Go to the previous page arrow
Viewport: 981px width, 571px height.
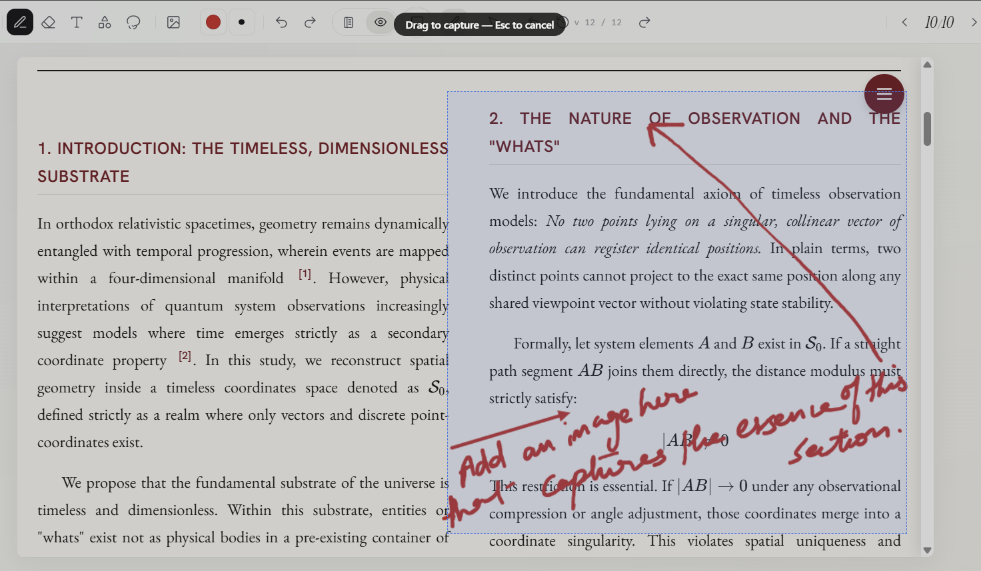(904, 23)
